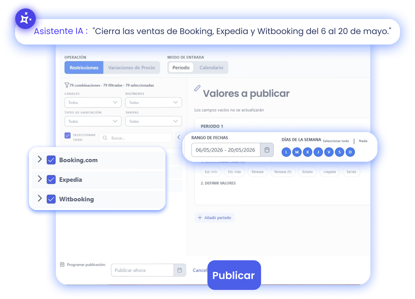Screen dimensions: 415x299
Task: Toggle weekday X (miércoles)
Action: 308,152
